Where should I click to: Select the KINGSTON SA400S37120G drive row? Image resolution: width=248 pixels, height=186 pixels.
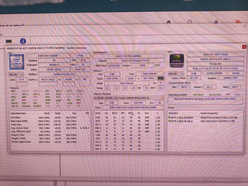tap(205, 118)
